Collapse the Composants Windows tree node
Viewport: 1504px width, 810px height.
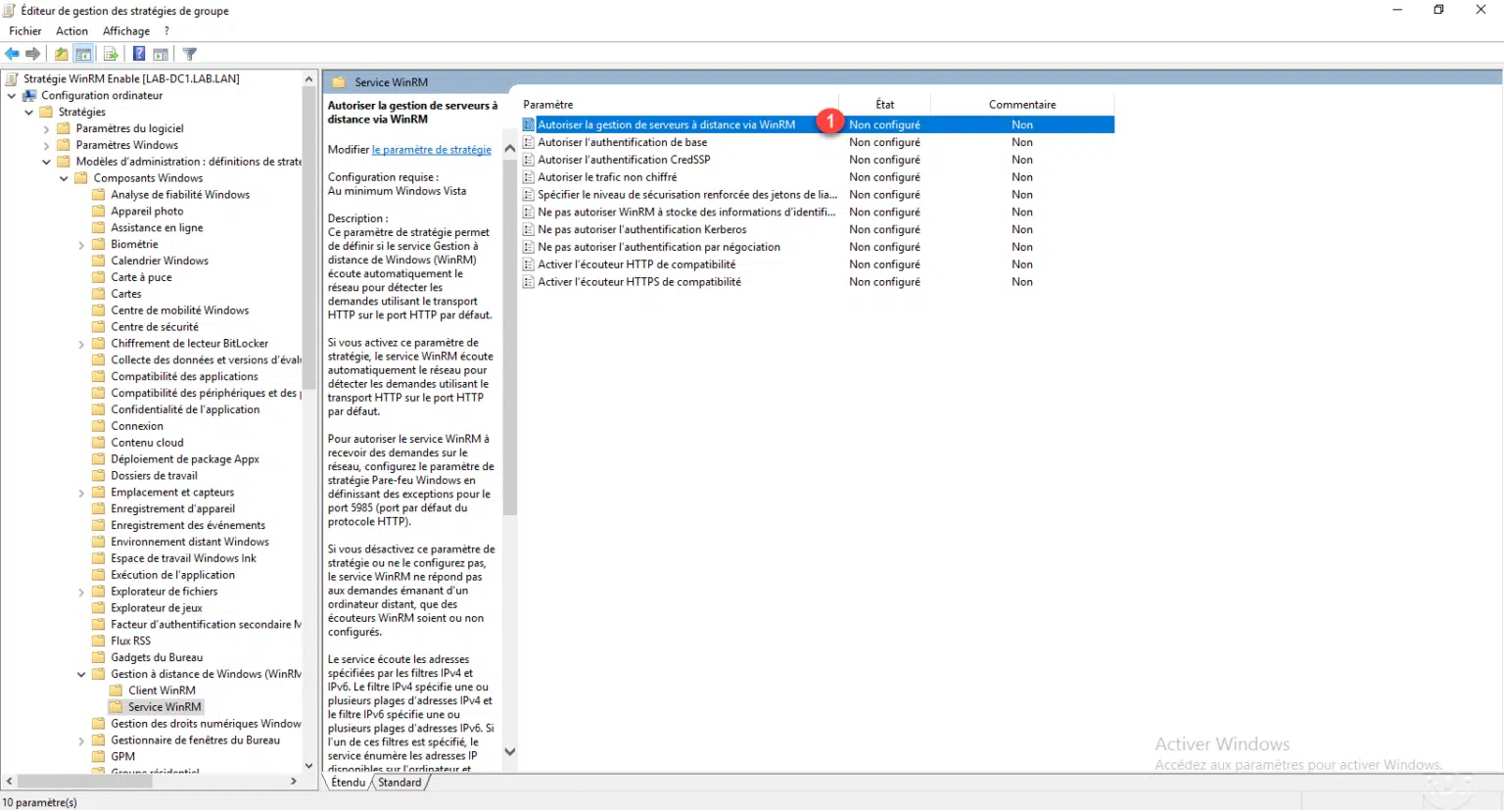coord(64,178)
